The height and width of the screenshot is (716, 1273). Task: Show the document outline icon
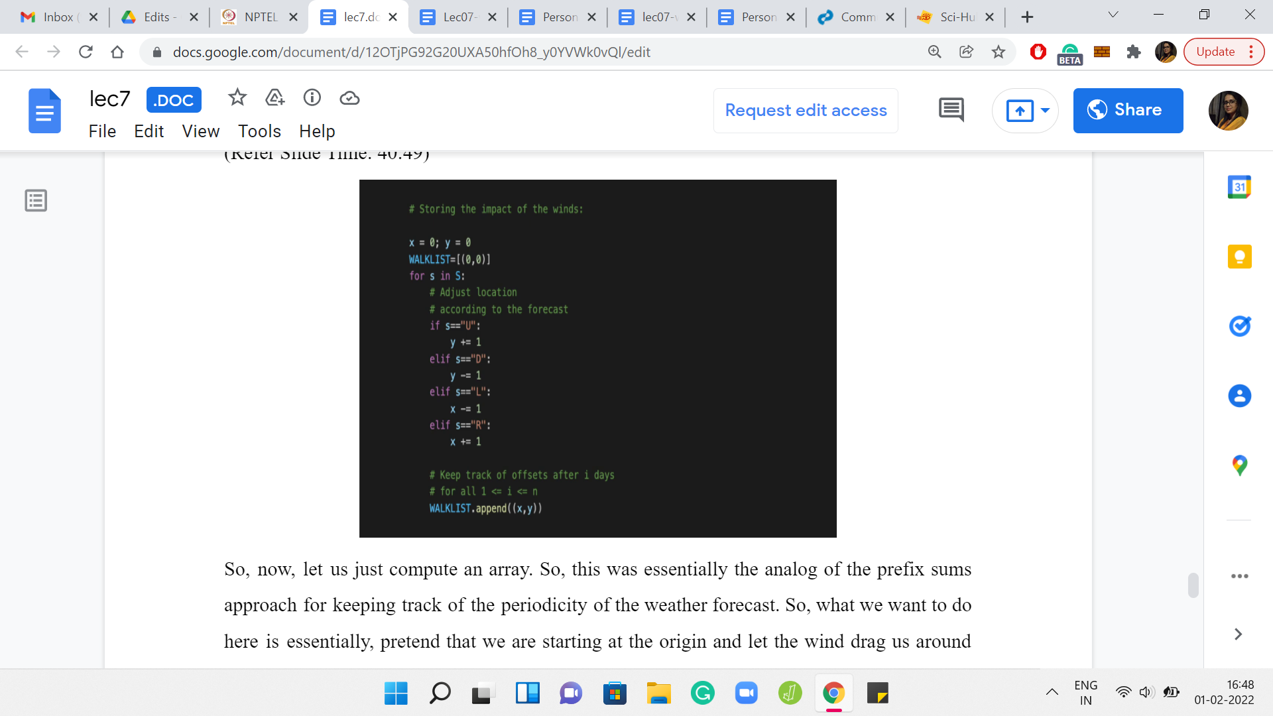36,200
